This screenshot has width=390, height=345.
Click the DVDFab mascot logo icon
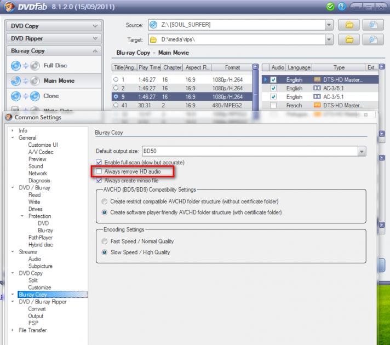9,7
